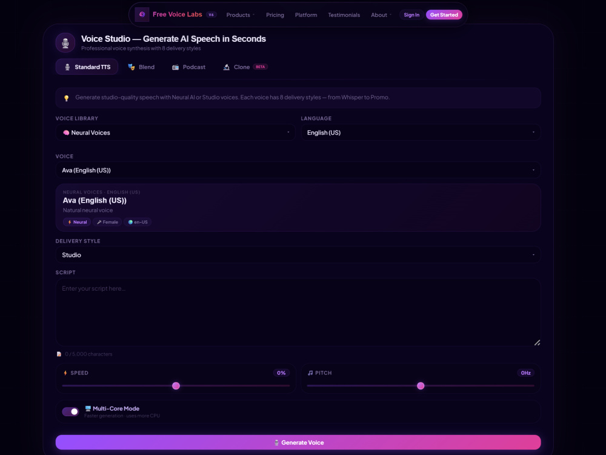Viewport: 606px width, 455px height.
Task: Click the '0 / 5,000 characters' counter
Action: [x=88, y=354]
